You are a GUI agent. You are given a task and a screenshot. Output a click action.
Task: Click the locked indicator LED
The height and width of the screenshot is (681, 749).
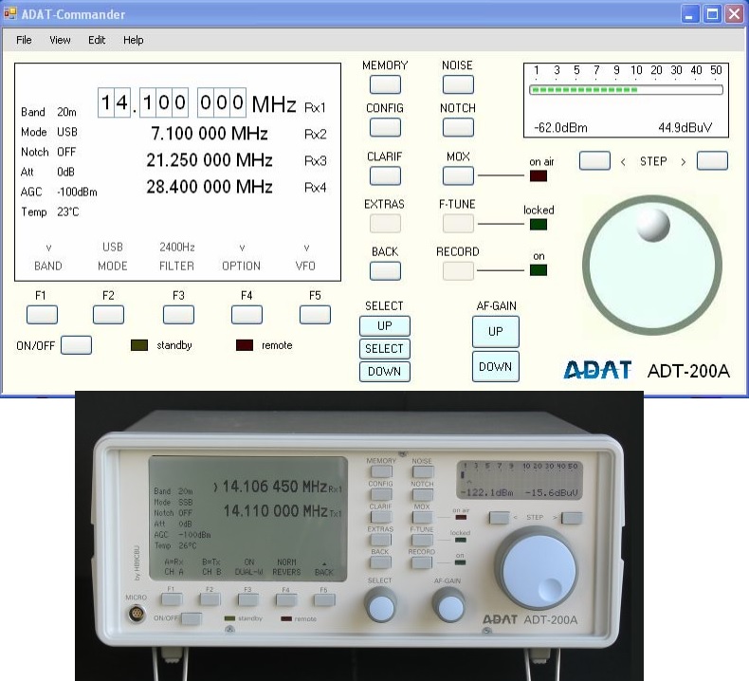pyautogui.click(x=539, y=224)
